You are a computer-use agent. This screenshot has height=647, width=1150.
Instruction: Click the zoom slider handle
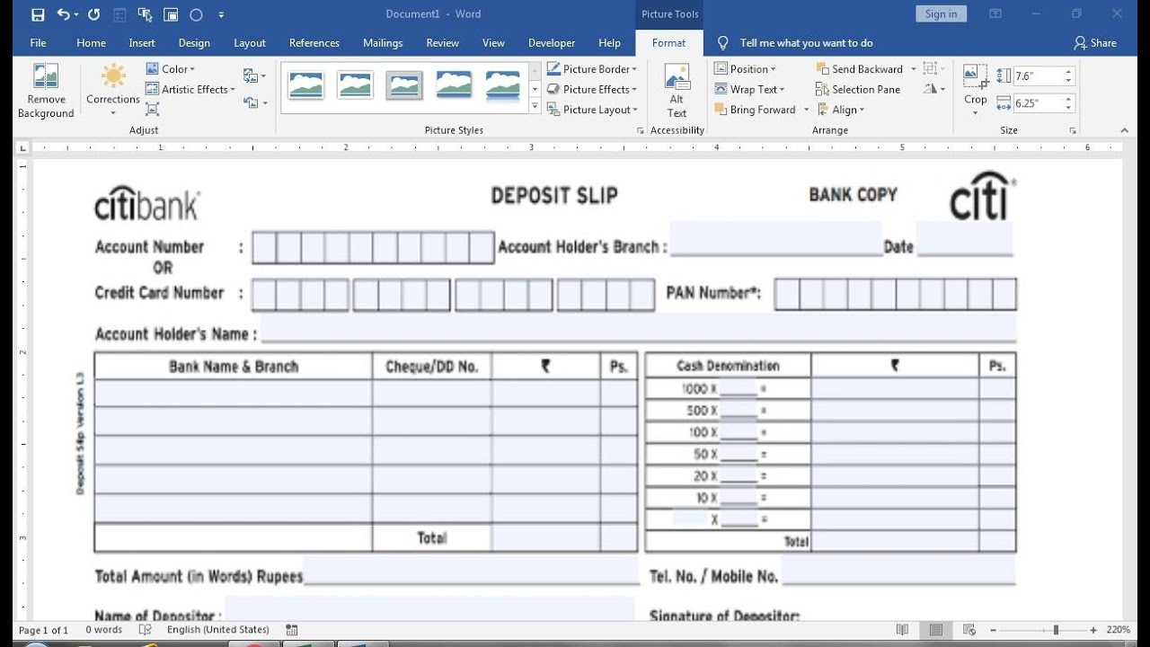tap(1056, 630)
